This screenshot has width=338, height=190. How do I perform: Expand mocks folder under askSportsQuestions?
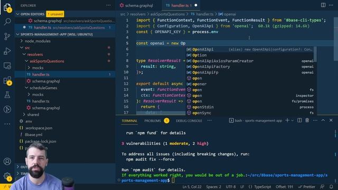[x=37, y=68]
